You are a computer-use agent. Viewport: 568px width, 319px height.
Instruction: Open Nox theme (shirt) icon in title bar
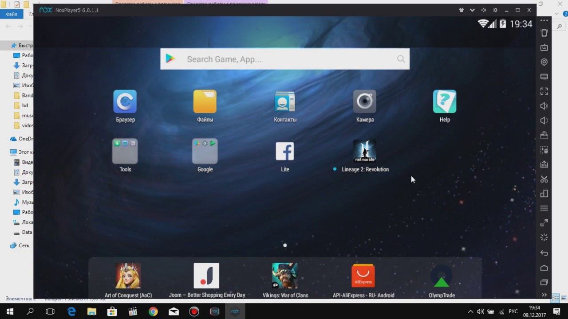click(461, 10)
